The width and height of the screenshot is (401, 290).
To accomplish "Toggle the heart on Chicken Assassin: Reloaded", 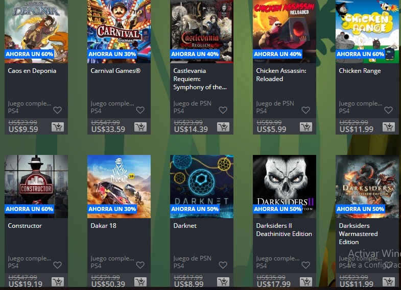I will click(x=305, y=110).
